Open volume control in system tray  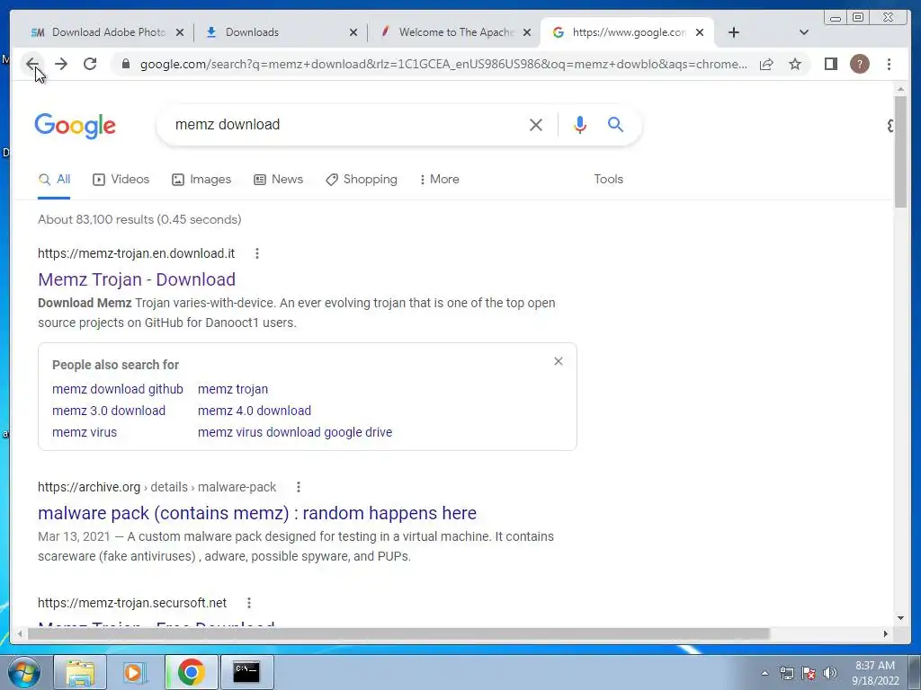coord(830,673)
